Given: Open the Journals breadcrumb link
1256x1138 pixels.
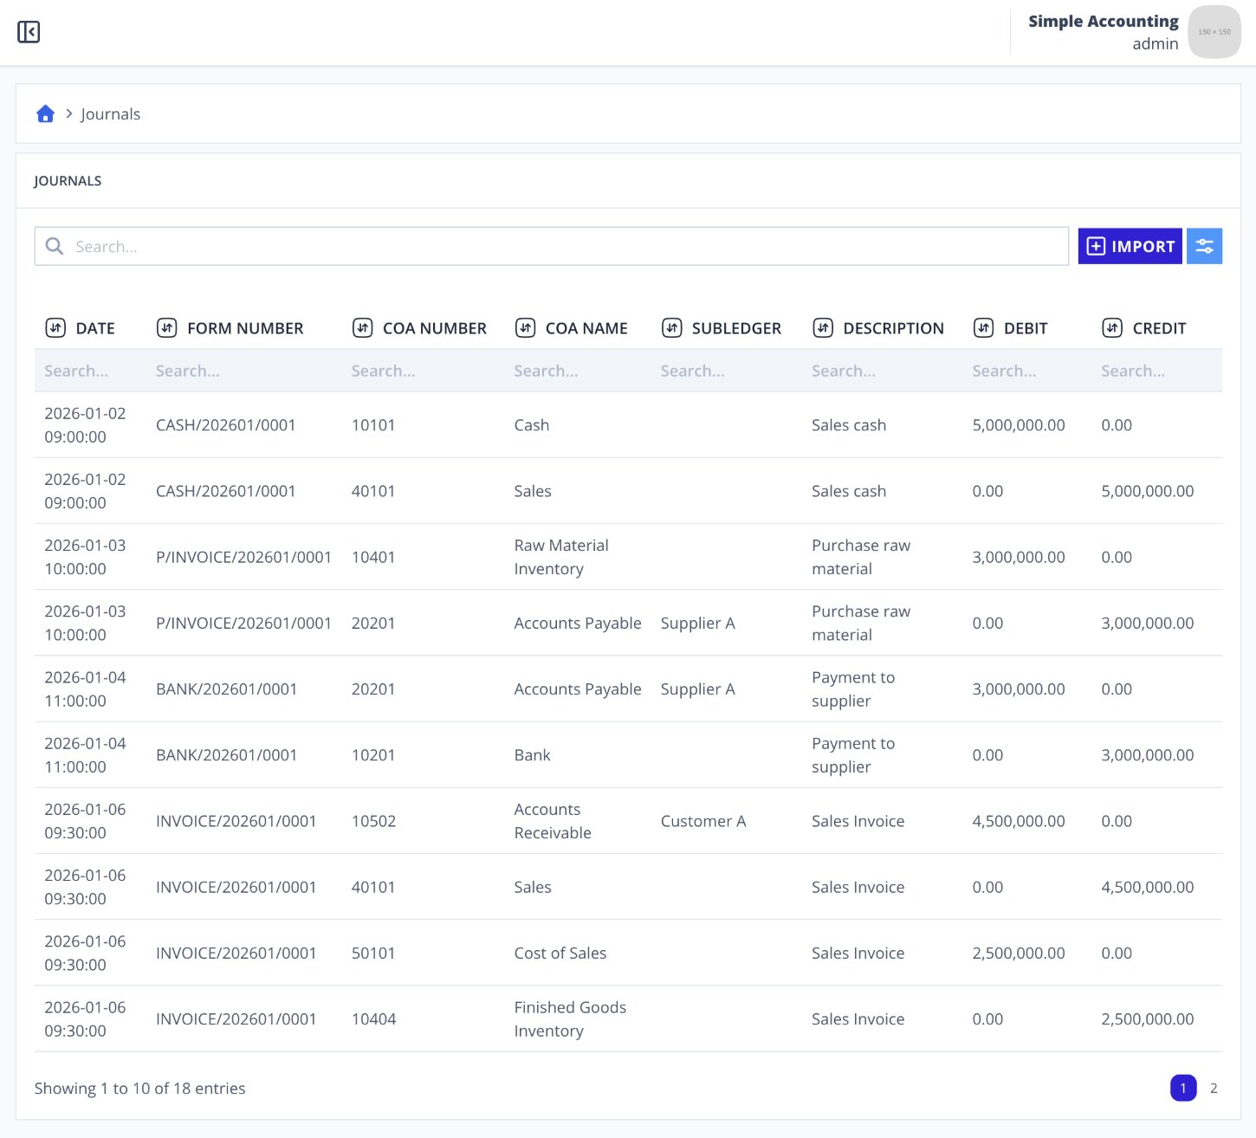Looking at the screenshot, I should [x=110, y=113].
